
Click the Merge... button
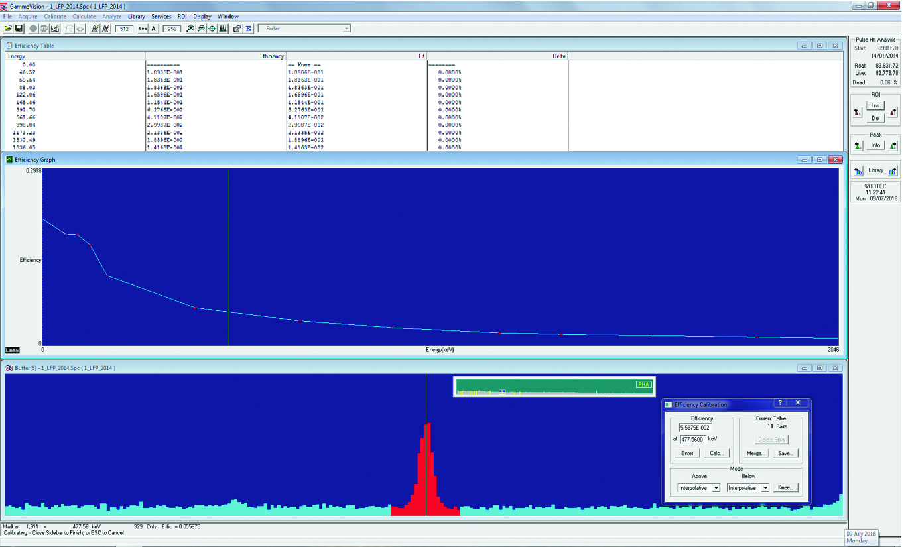756,453
